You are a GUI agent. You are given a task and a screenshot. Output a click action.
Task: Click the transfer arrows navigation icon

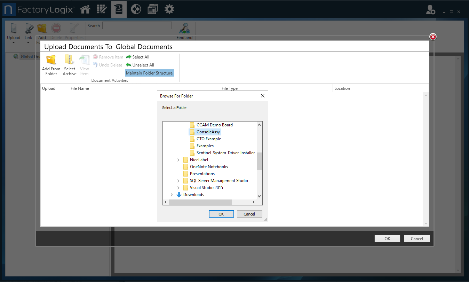[x=136, y=9]
